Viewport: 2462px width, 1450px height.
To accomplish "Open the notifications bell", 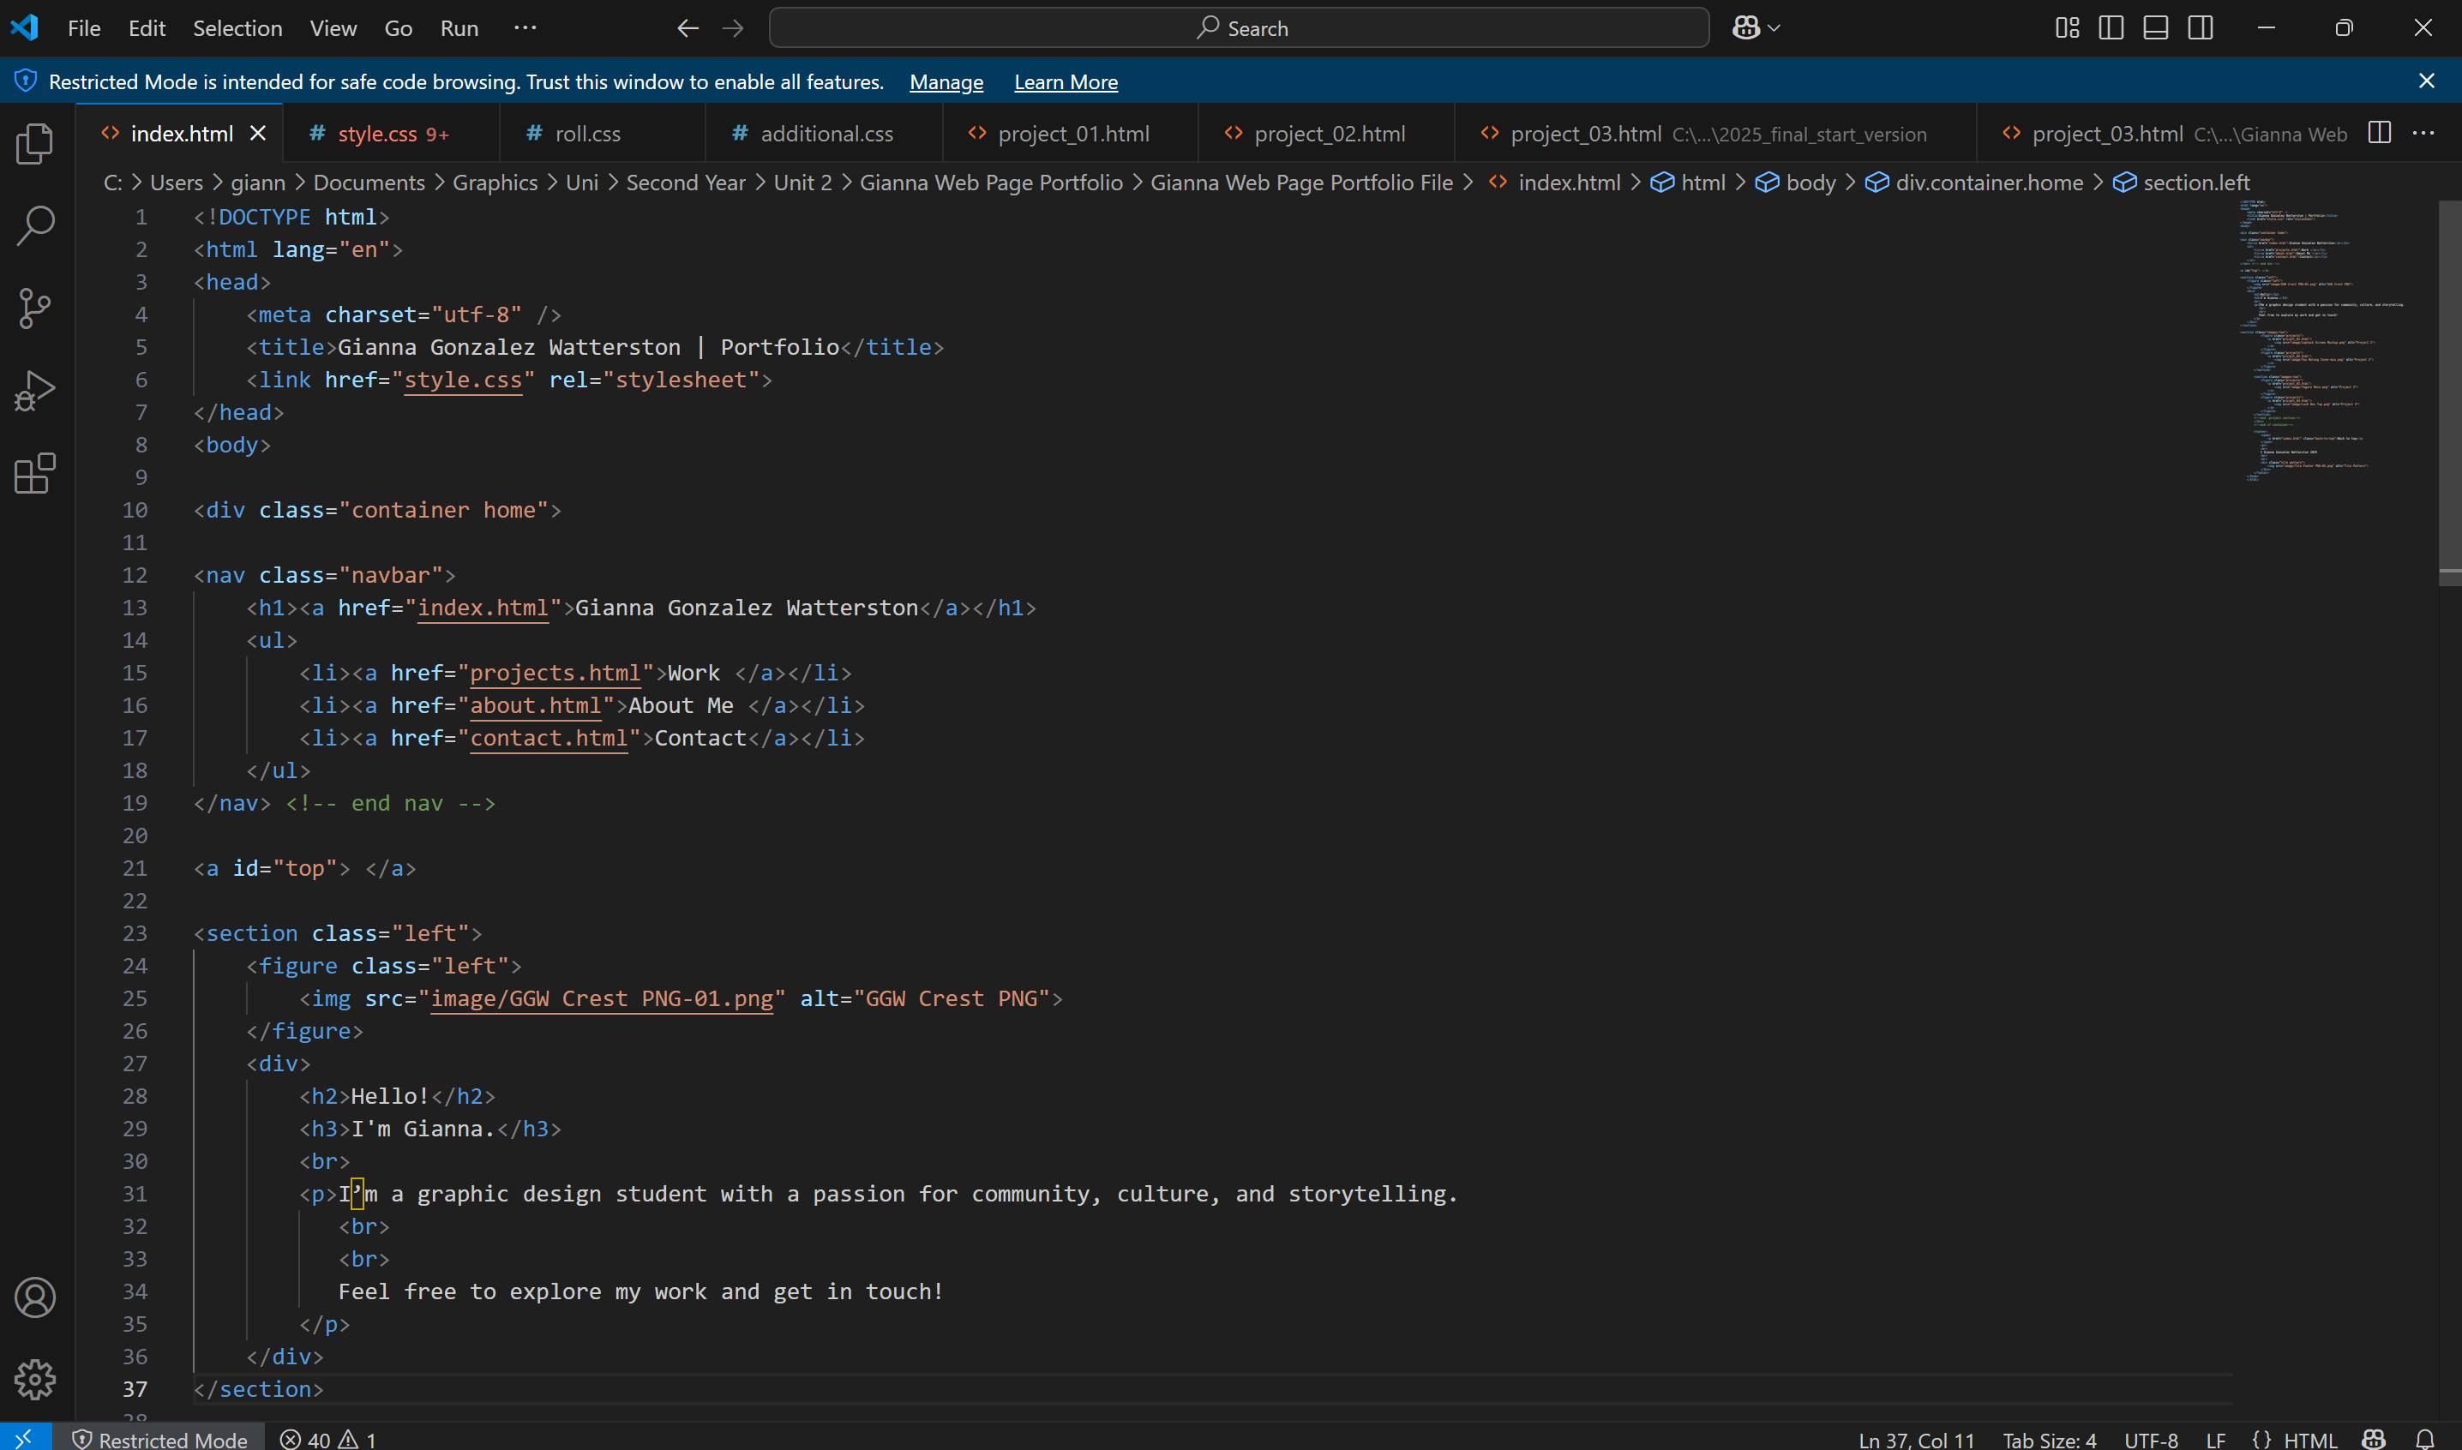I will 2425,1439.
